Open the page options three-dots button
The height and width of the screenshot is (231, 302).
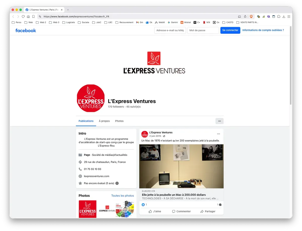[219, 121]
